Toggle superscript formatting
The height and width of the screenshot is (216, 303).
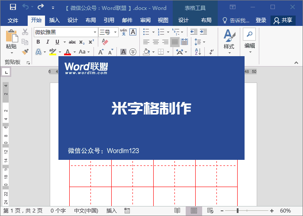tap(91, 42)
